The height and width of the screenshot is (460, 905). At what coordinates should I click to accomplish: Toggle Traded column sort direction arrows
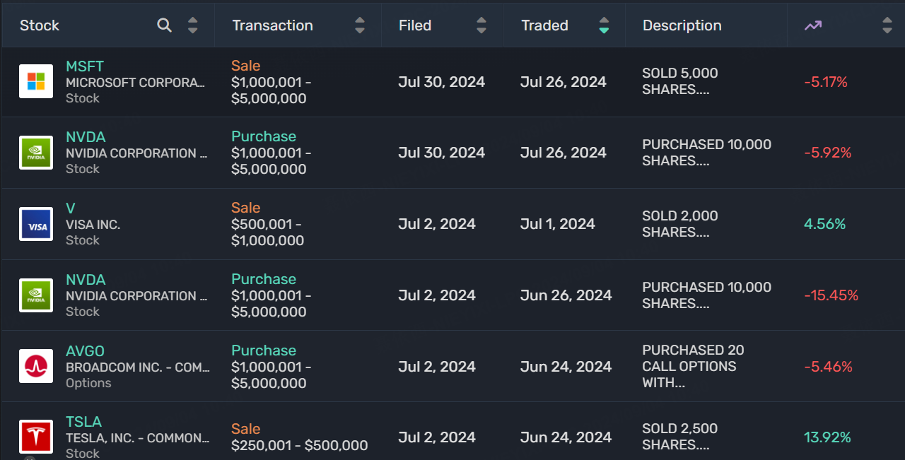point(604,25)
